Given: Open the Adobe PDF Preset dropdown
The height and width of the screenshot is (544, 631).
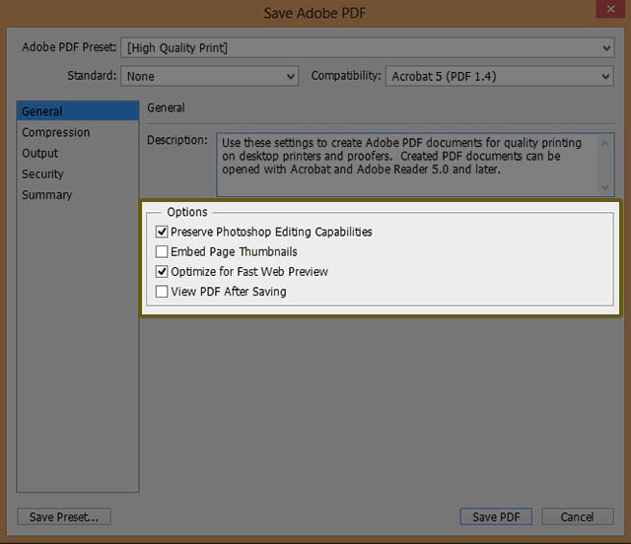Looking at the screenshot, I should pos(368,48).
